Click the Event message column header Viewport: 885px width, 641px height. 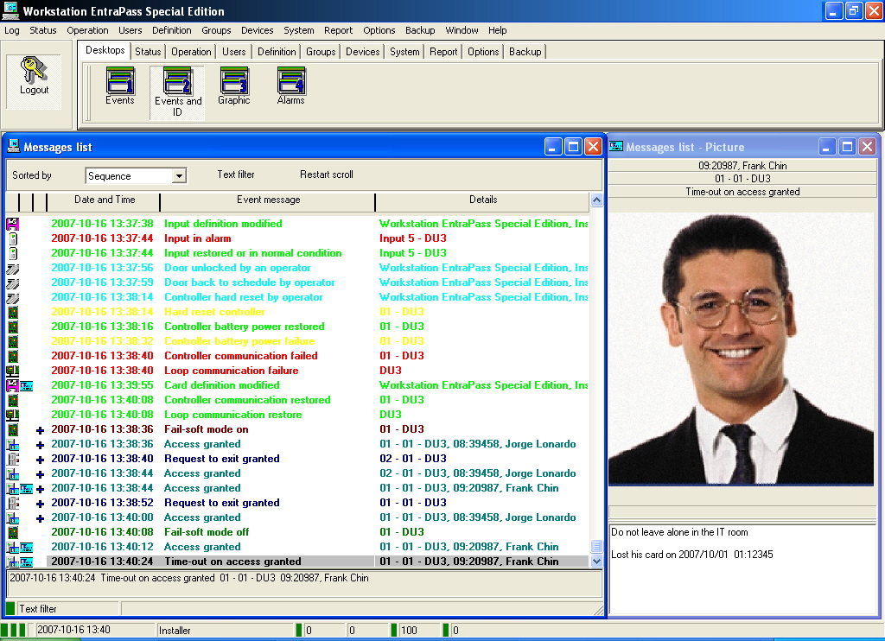(x=268, y=200)
